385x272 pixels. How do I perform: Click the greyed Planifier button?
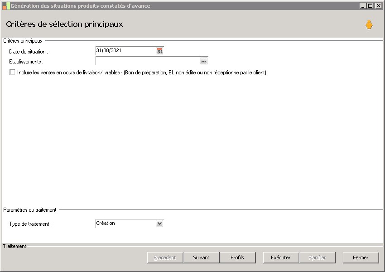pos(317,257)
